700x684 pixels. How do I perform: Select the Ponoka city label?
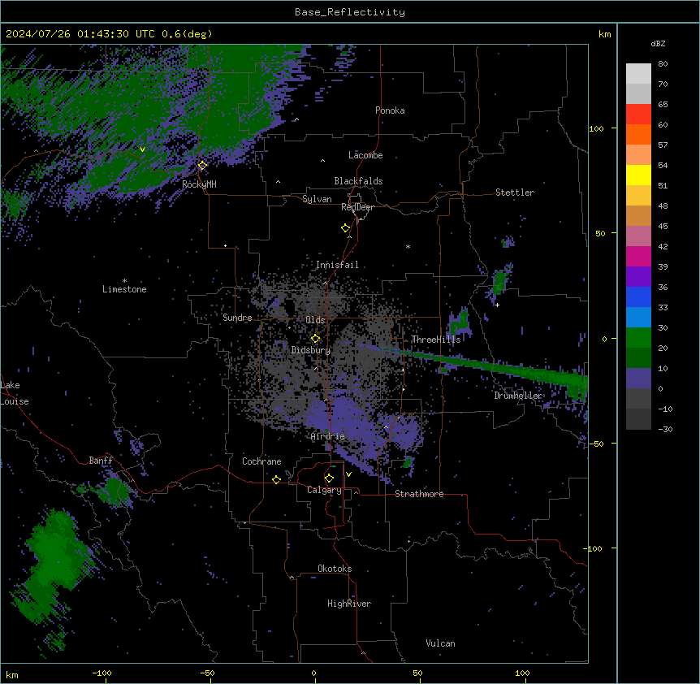pos(390,110)
